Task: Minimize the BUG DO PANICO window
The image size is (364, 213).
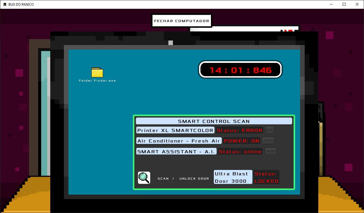Action: click(x=331, y=4)
